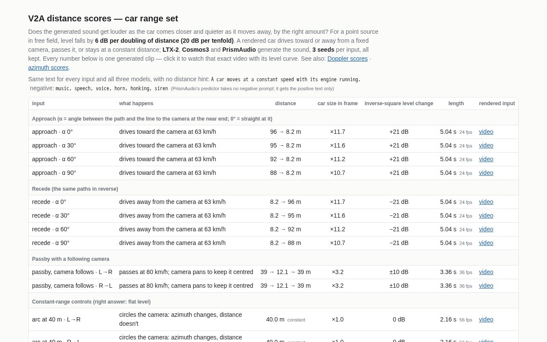
Task: Click distance cell '8.2 → 88 m'
Action: click(x=285, y=243)
